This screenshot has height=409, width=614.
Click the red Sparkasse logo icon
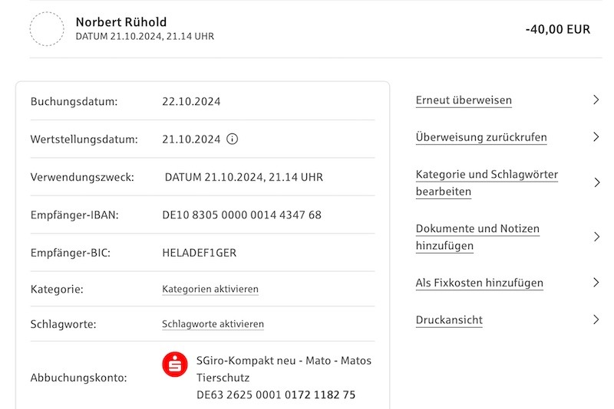pyautogui.click(x=175, y=365)
